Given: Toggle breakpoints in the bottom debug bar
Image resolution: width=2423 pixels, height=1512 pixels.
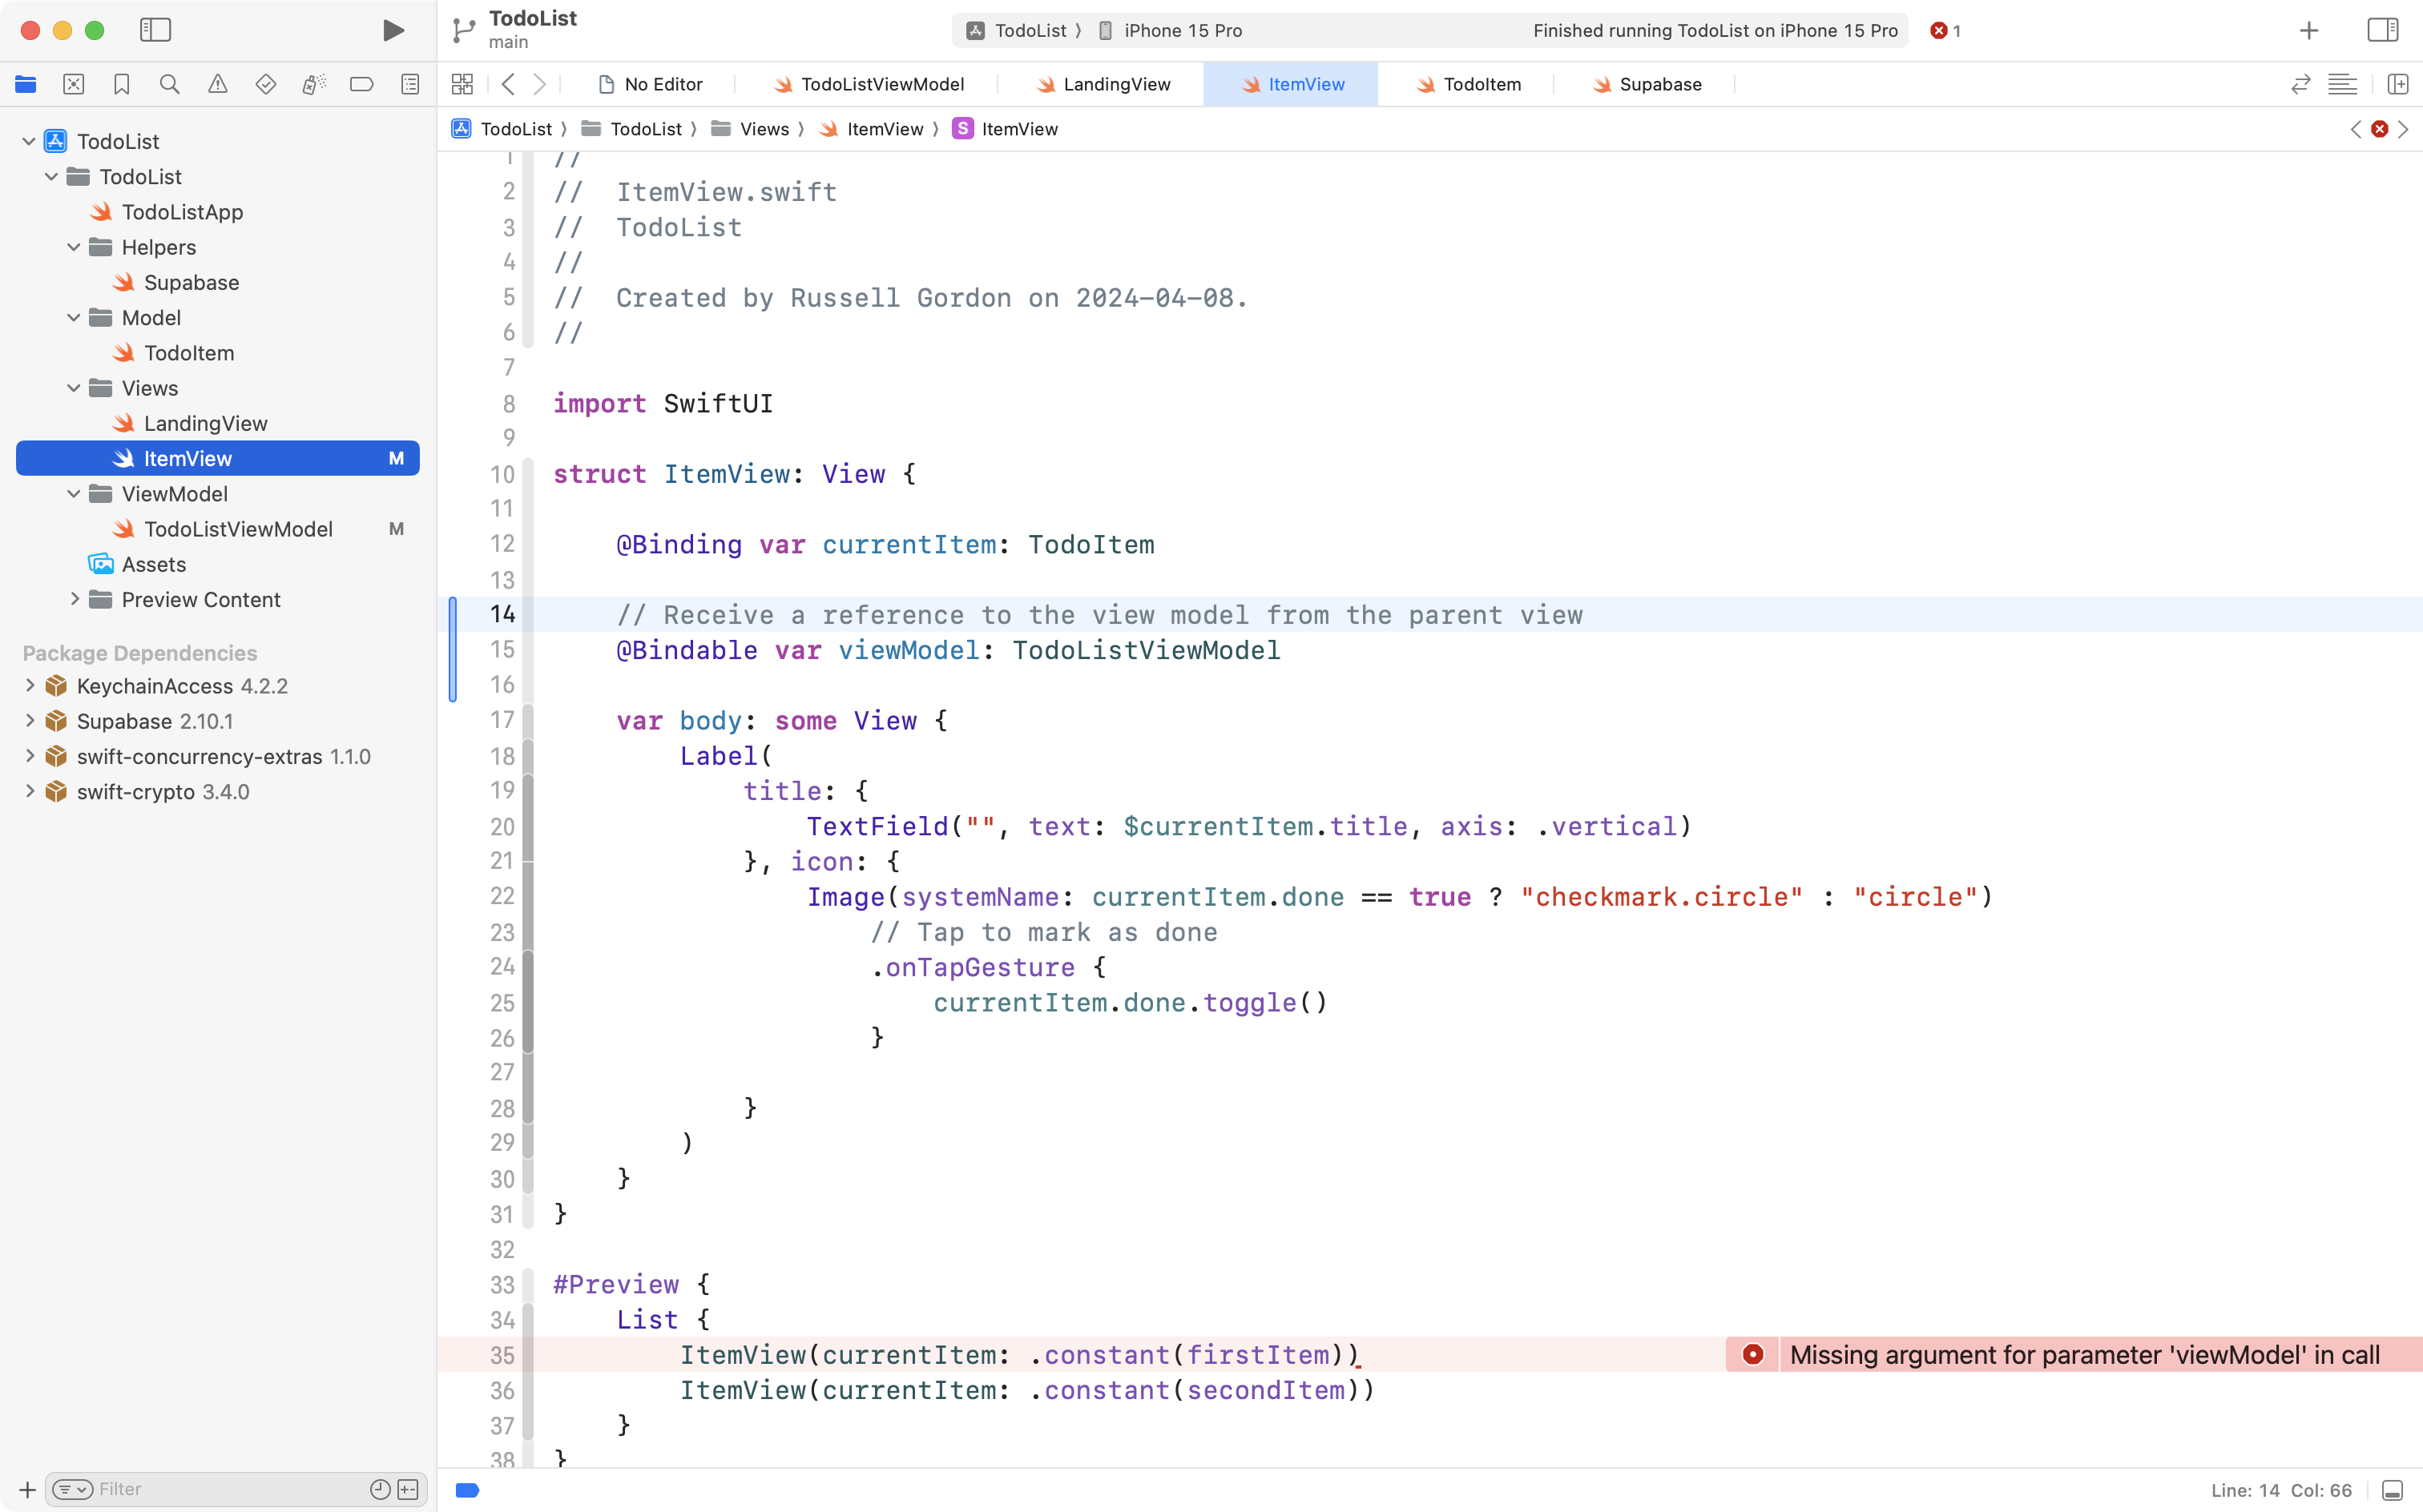Looking at the screenshot, I should pos(467,1489).
